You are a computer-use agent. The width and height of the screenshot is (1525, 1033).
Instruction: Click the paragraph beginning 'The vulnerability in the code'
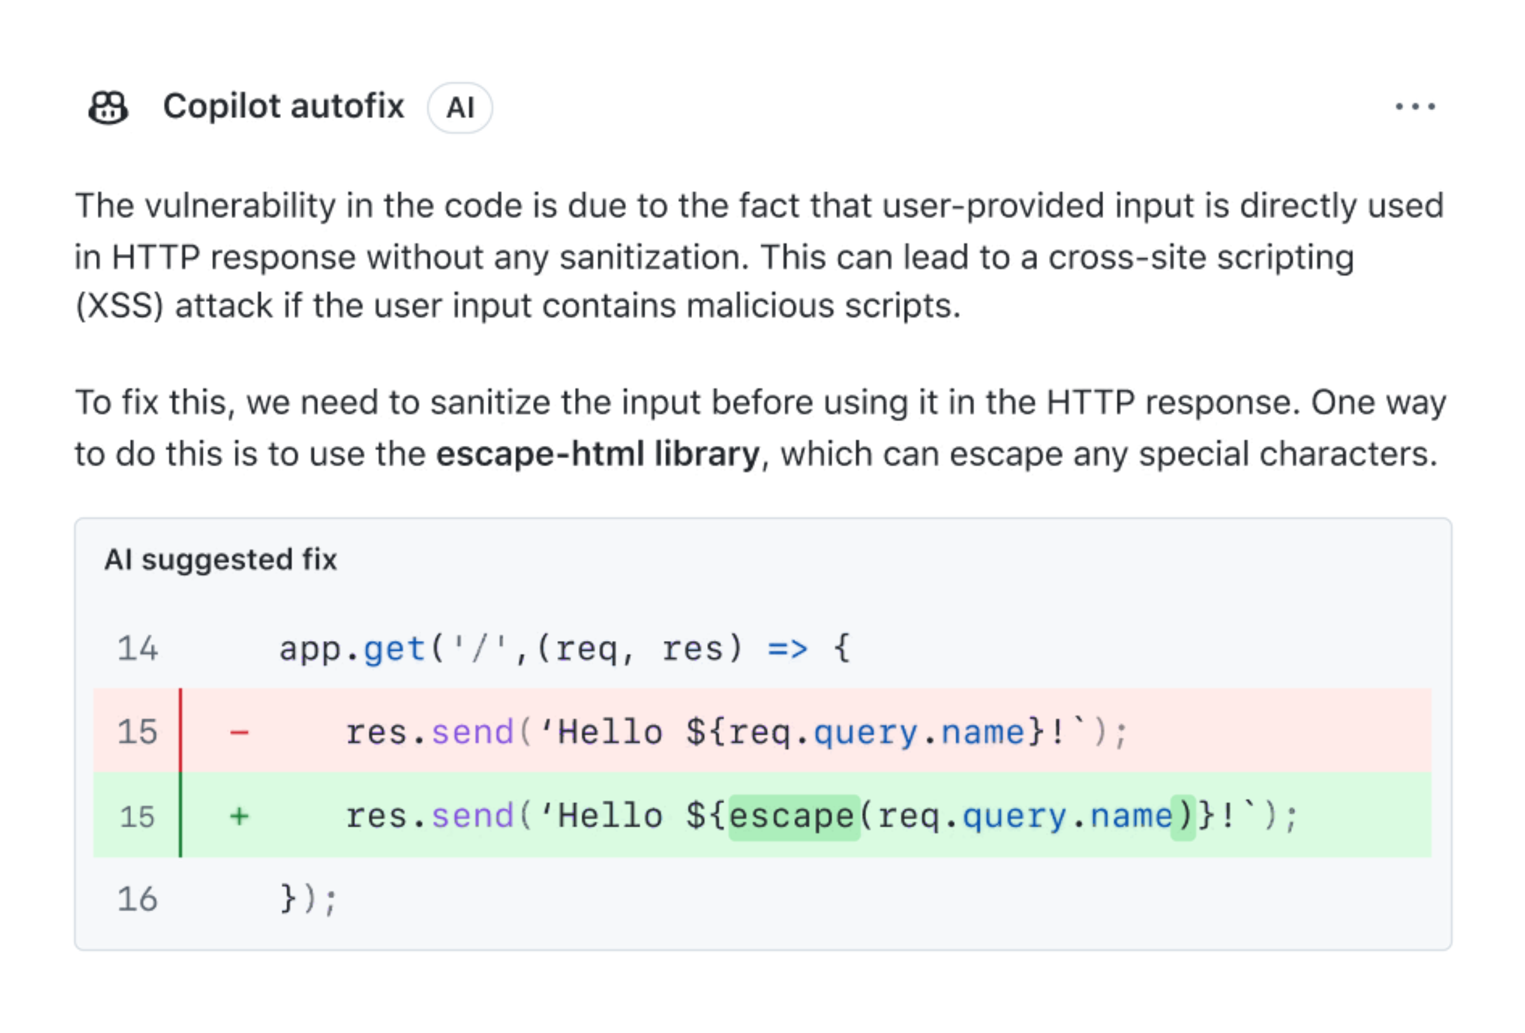(759, 256)
